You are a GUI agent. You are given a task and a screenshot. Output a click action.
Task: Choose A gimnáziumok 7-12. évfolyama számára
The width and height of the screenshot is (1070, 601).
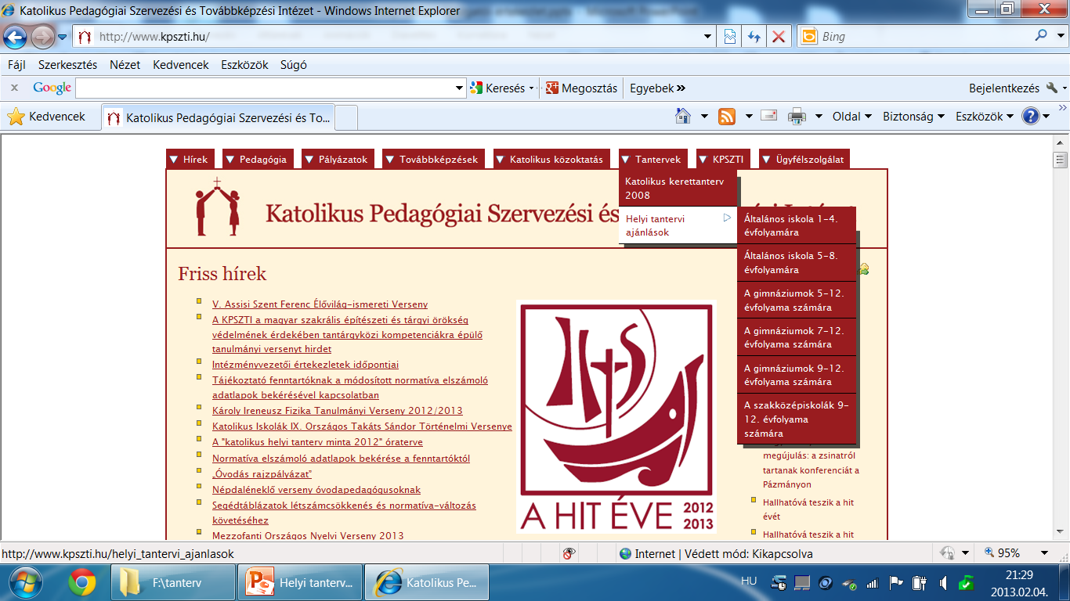(797, 337)
